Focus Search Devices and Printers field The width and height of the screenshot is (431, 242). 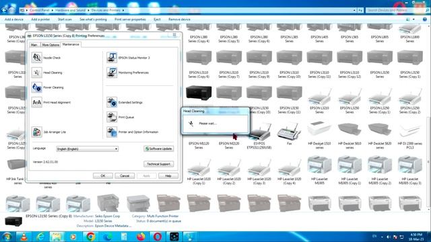click(395, 10)
